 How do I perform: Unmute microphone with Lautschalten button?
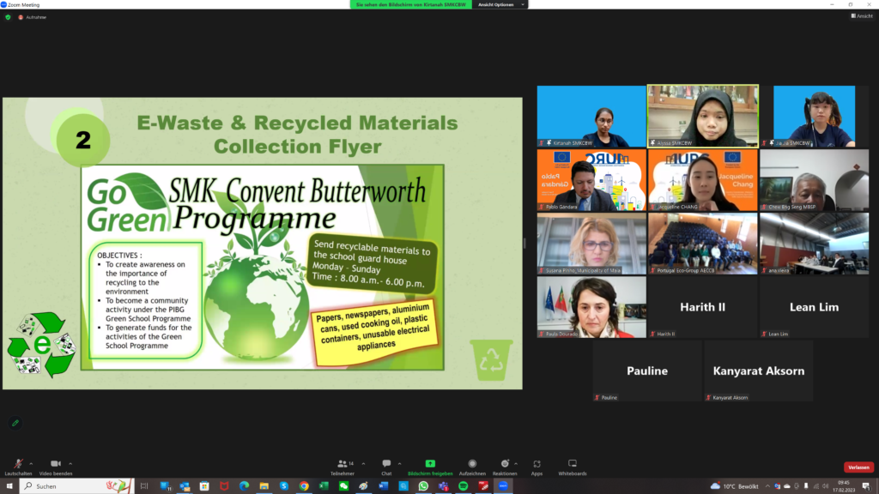[x=18, y=464]
